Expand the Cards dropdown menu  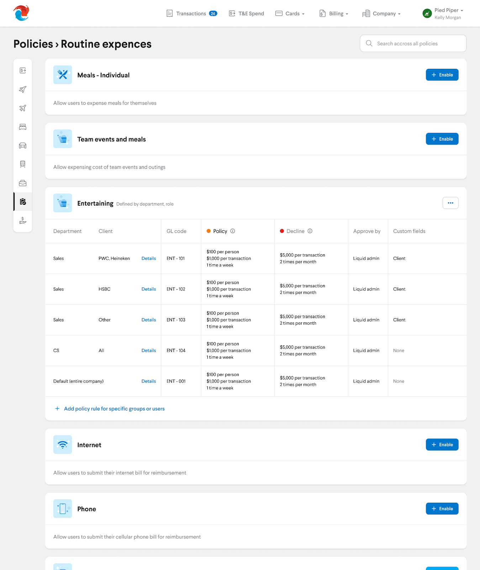[x=290, y=14]
